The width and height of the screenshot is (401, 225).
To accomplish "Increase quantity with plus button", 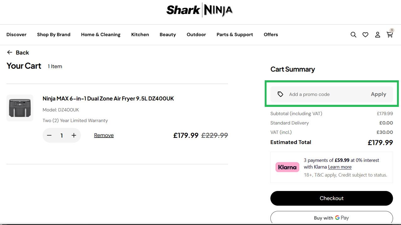I will (x=74, y=135).
